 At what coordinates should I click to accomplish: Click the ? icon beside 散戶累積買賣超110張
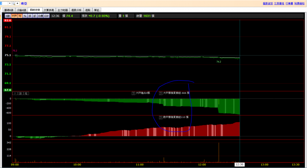click(161, 118)
